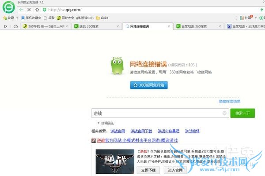
Task: Click the 进入官网 button
Action: 175,170
